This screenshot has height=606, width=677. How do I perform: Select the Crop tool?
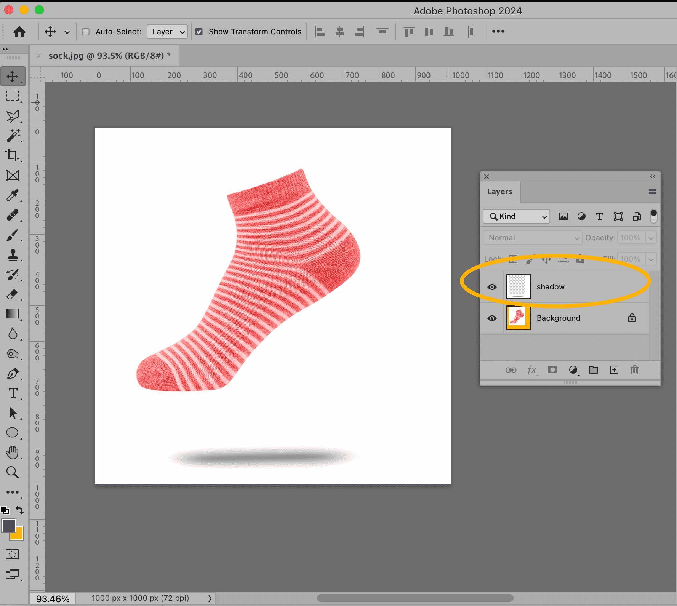click(x=13, y=155)
